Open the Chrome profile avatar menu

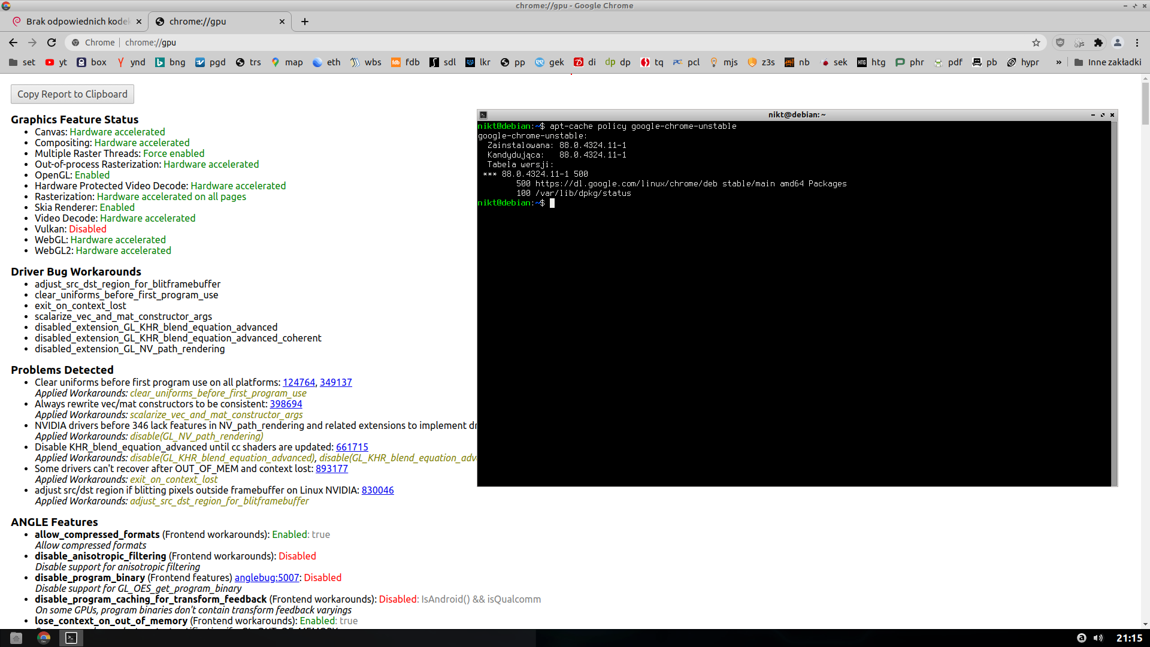(x=1118, y=43)
